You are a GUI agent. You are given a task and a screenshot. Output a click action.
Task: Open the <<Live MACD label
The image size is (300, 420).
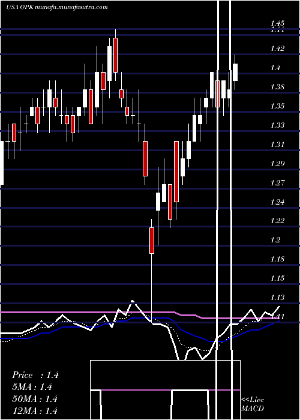click(253, 404)
